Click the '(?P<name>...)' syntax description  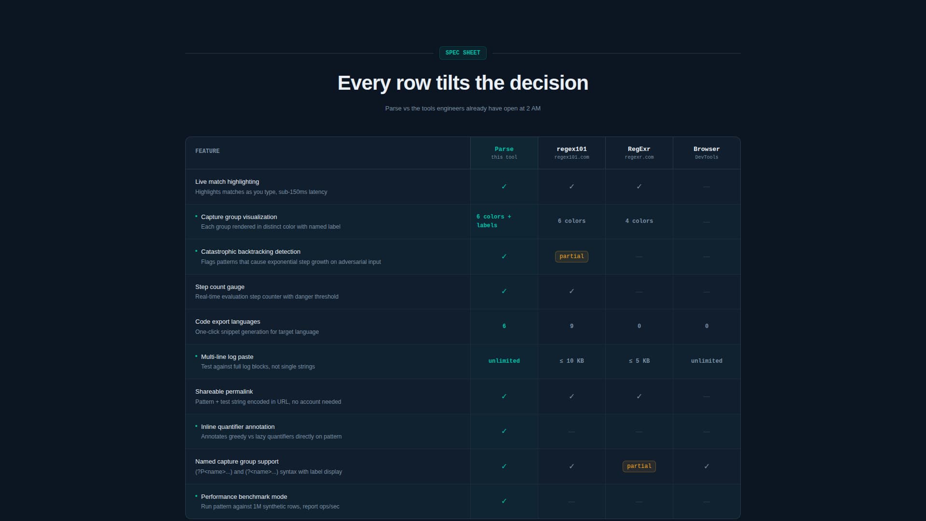point(269,472)
